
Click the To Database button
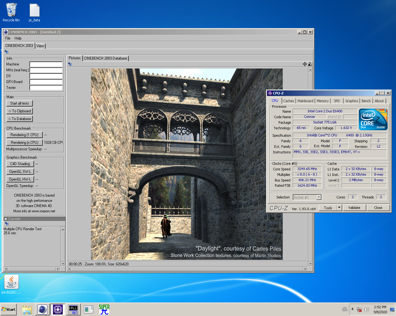(19, 119)
